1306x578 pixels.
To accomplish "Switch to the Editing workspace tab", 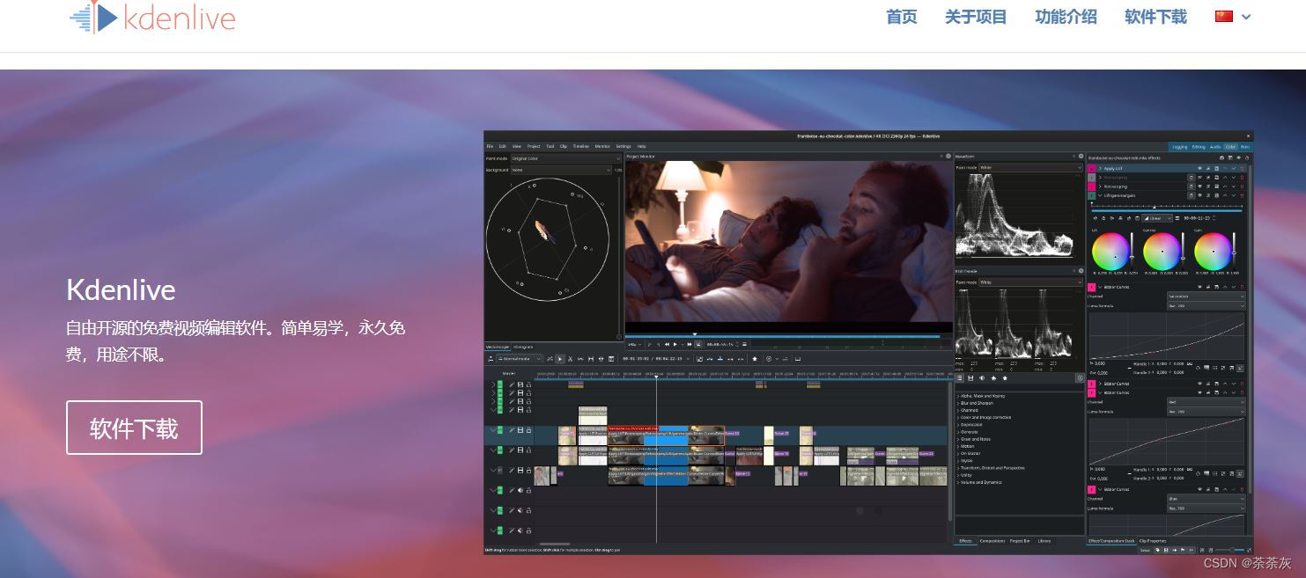I will pyautogui.click(x=1199, y=147).
